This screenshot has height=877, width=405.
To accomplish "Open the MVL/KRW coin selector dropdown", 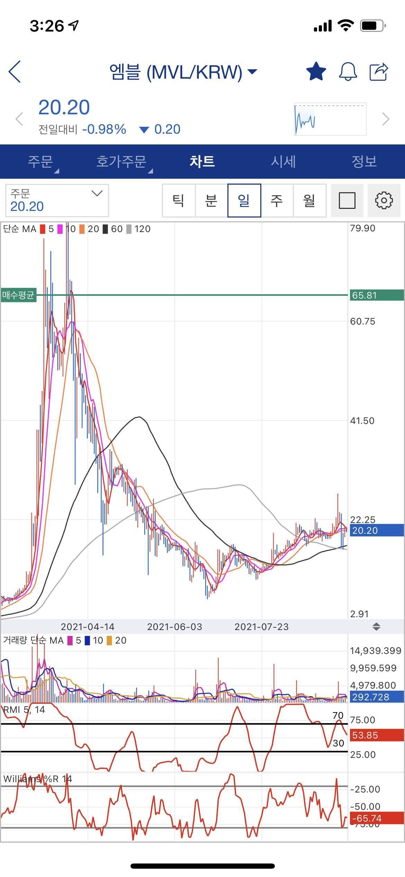I will (x=183, y=72).
